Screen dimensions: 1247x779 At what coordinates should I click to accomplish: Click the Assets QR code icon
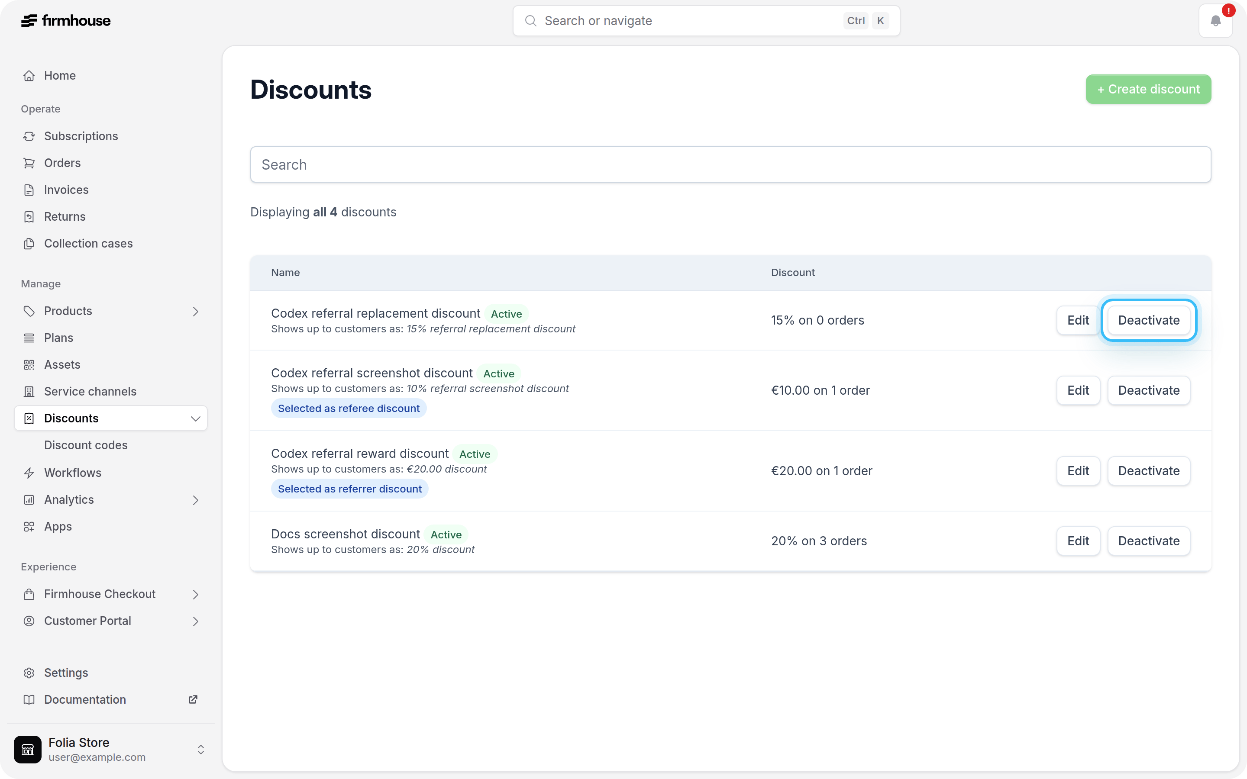tap(29, 365)
